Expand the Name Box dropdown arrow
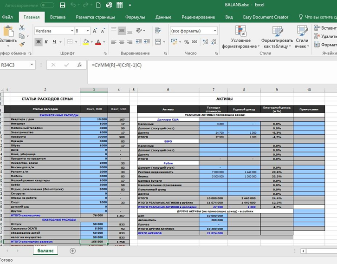 tap(32, 65)
